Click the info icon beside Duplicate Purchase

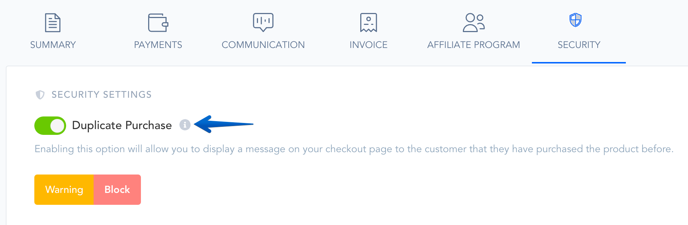185,125
